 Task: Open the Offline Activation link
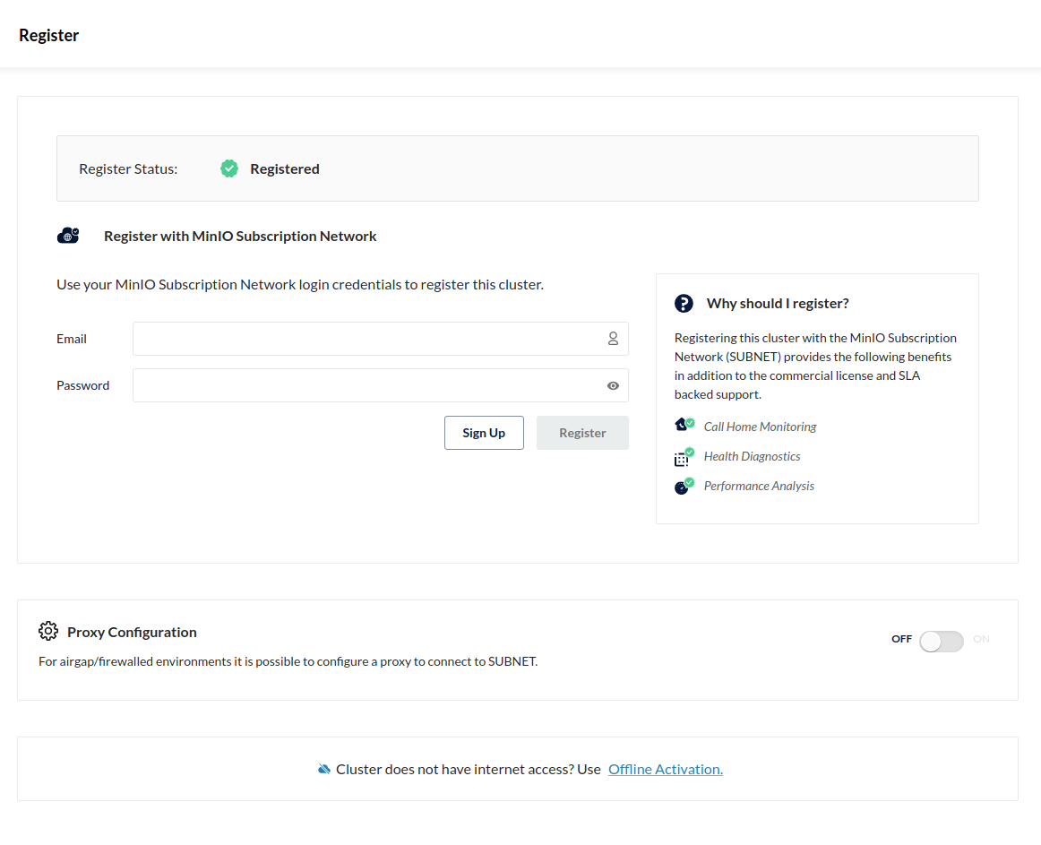tap(666, 769)
